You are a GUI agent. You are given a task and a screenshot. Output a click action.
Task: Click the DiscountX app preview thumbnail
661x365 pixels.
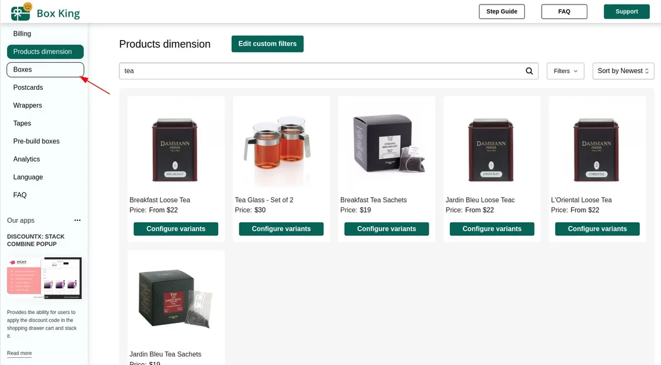click(45, 278)
